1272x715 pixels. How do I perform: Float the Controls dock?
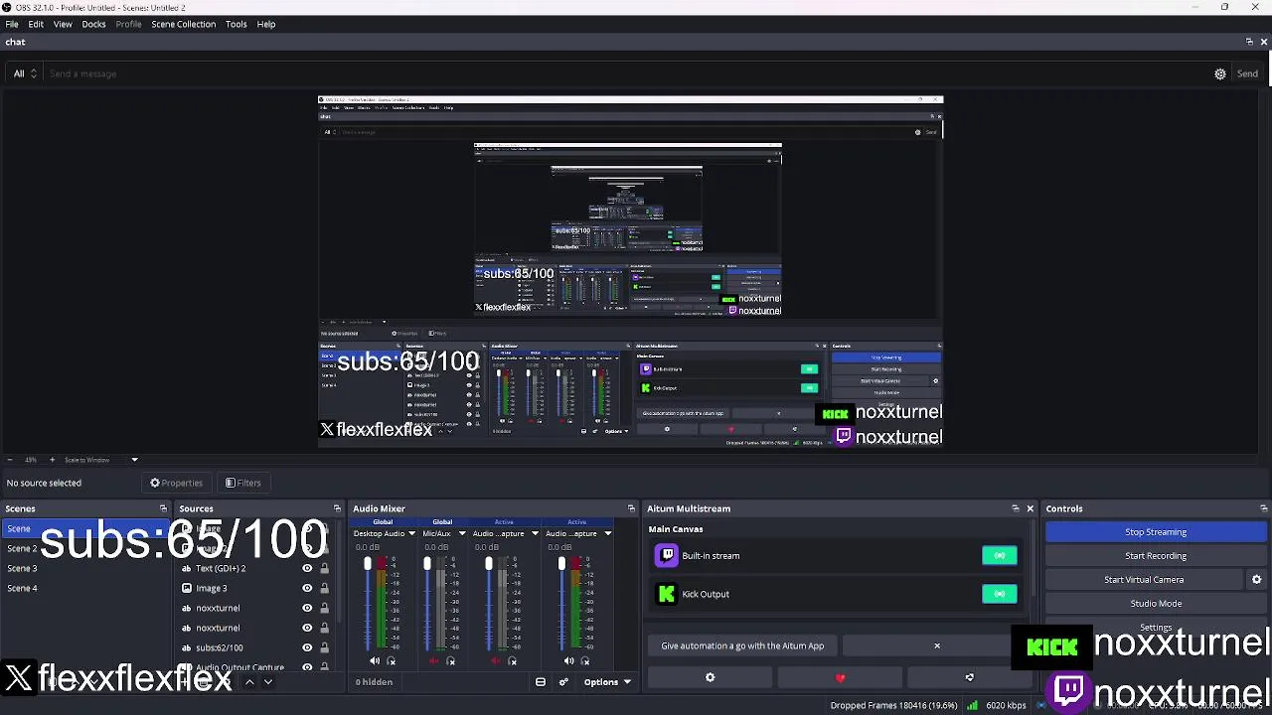point(1263,508)
